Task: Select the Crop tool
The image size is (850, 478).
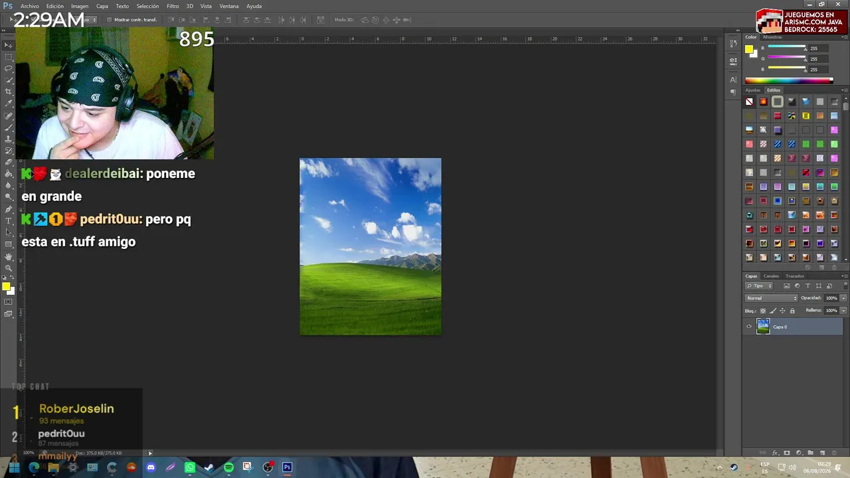Action: [9, 92]
